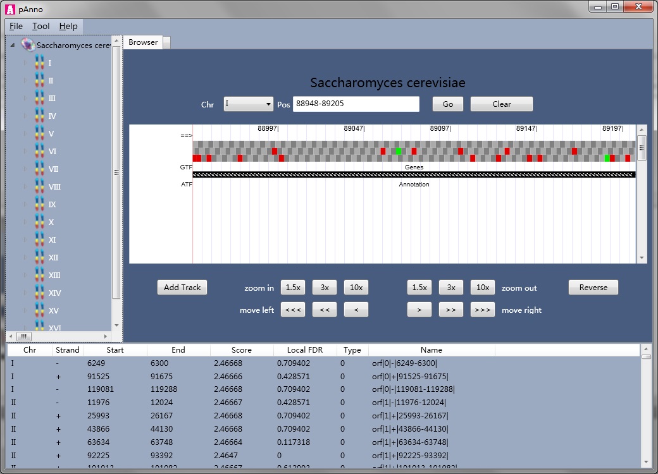Select chromosome VIII icon in tree
This screenshot has height=474, width=658.
pyautogui.click(x=39, y=186)
